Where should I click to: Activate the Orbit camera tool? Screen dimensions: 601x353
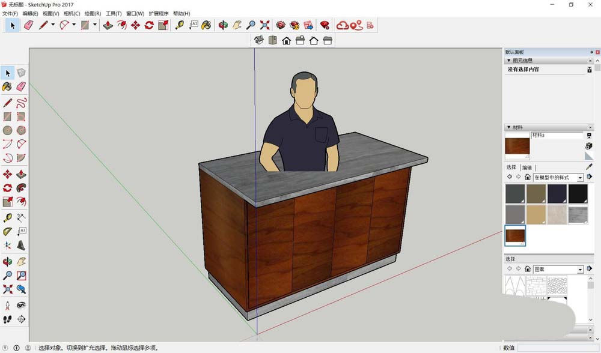pyautogui.click(x=223, y=25)
